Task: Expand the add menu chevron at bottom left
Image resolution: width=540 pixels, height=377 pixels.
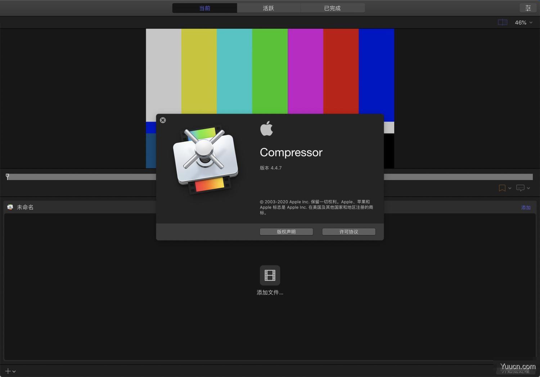Action: click(x=14, y=371)
